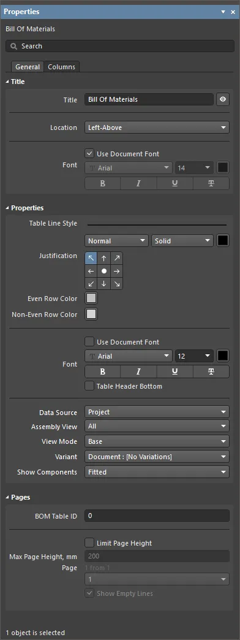Image resolution: width=240 pixels, height=640 pixels.
Task: Open the Properties panel options arrow
Action: [223, 12]
